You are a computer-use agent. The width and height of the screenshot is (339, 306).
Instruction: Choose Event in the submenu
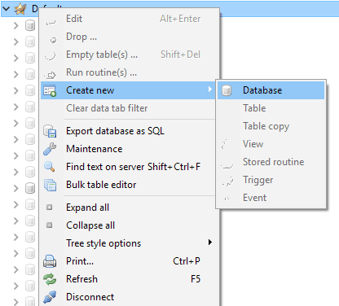271,198
